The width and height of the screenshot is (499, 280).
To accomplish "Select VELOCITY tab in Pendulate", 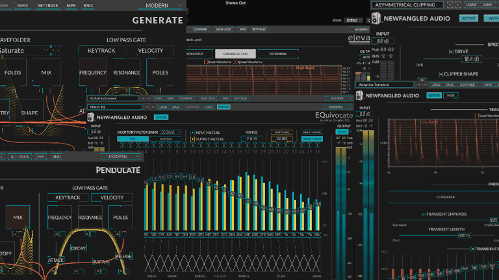I will coord(112,197).
